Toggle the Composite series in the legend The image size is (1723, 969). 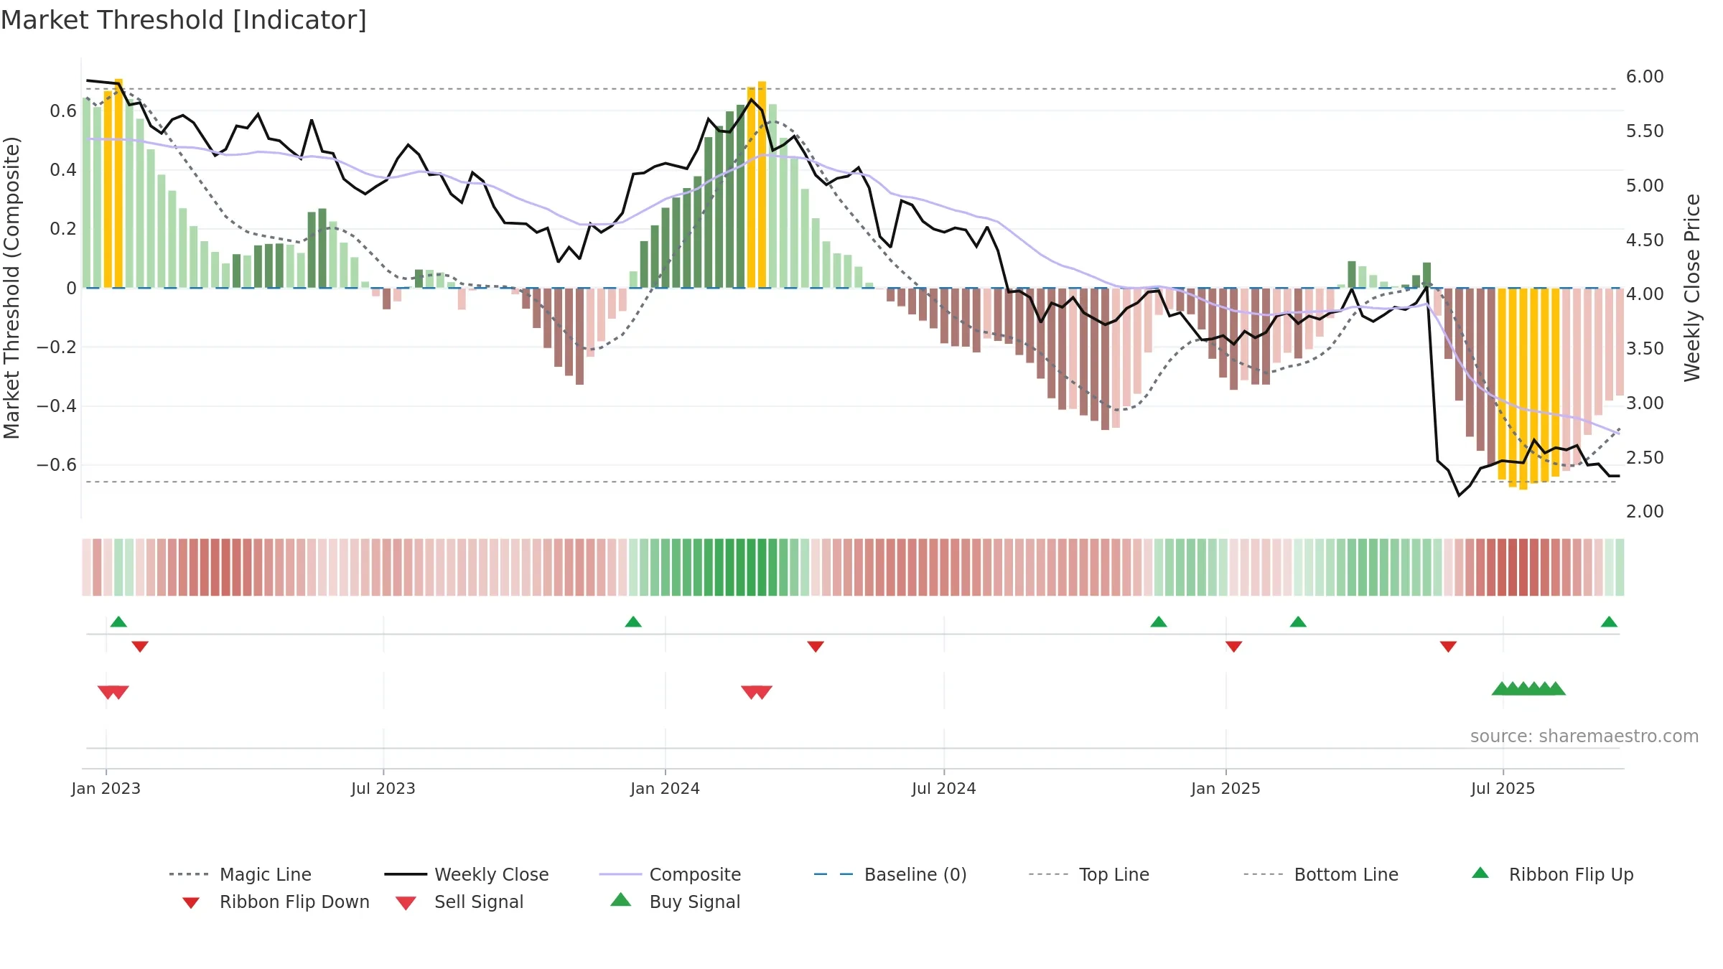(x=670, y=874)
